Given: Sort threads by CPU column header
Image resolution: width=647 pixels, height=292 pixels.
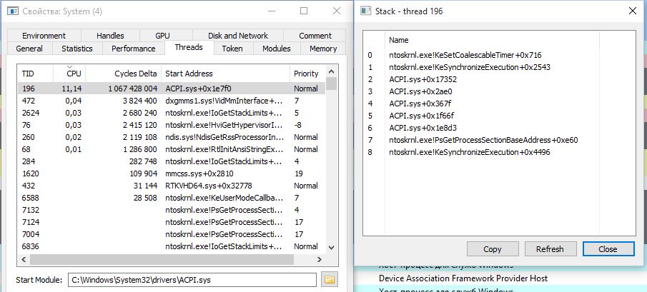Looking at the screenshot, I should (74, 74).
